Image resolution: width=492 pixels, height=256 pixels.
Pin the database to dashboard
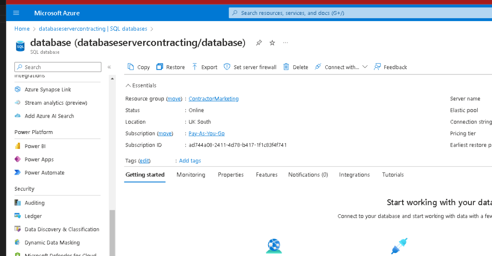click(x=259, y=43)
